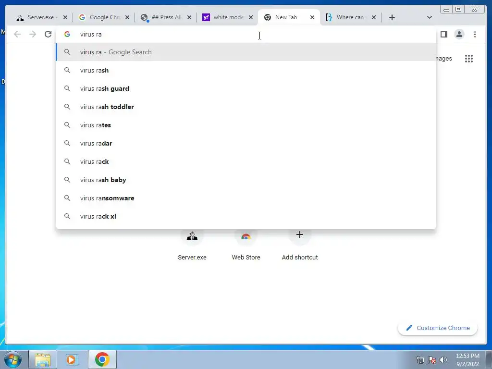Pick the 'virus rash toddler' suggestion
The image size is (492, 369).
(x=246, y=107)
